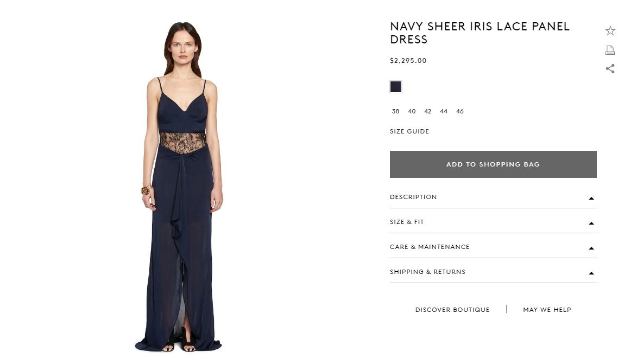Image resolution: width=618 pixels, height=364 pixels.
Task: Expand Shipping & Returns arrow
Action: (x=591, y=273)
